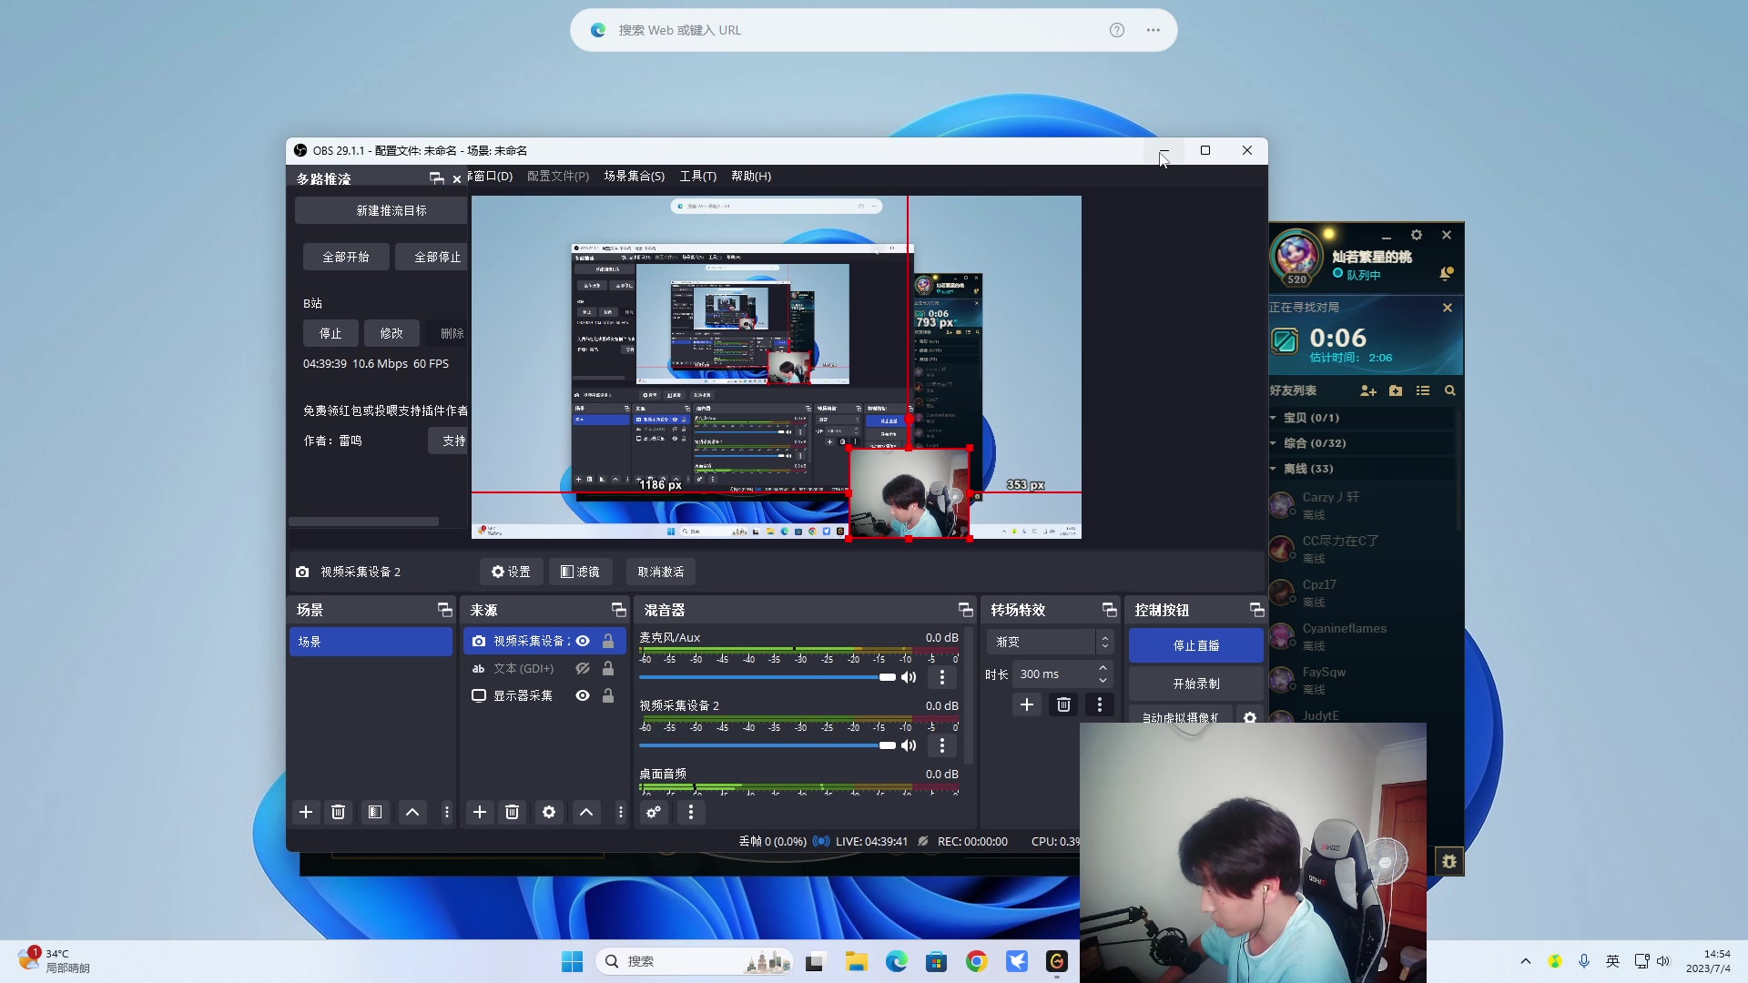Close the 多路推流 dock panel

[457, 179]
